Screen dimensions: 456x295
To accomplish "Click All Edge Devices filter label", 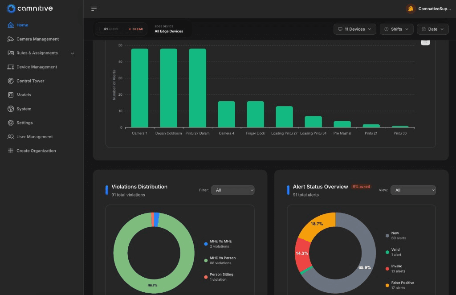I will pos(169,31).
